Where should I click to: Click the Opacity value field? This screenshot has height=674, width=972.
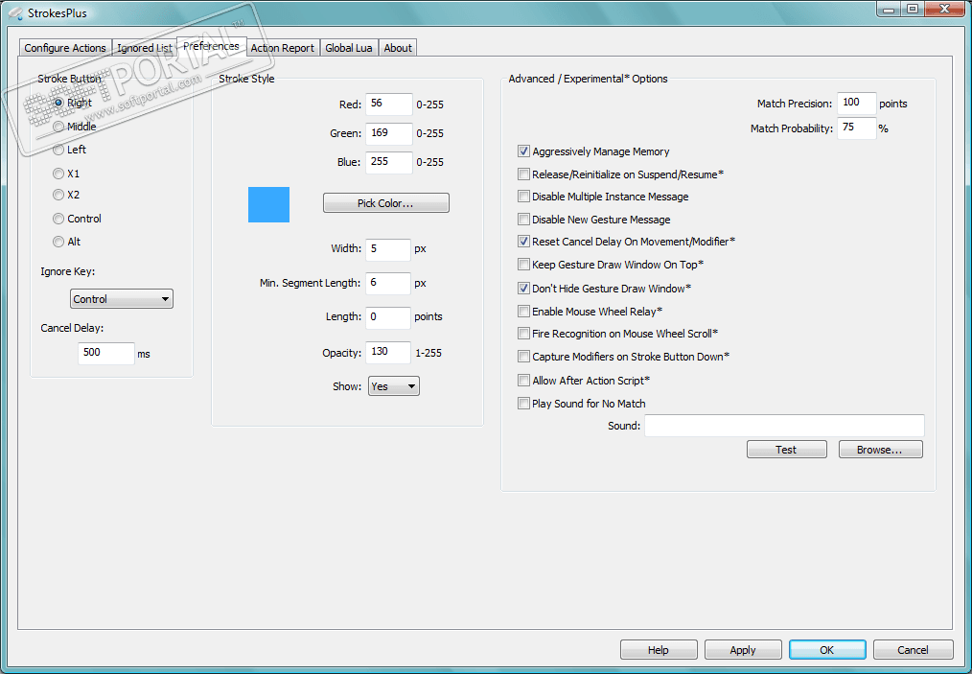tap(388, 352)
